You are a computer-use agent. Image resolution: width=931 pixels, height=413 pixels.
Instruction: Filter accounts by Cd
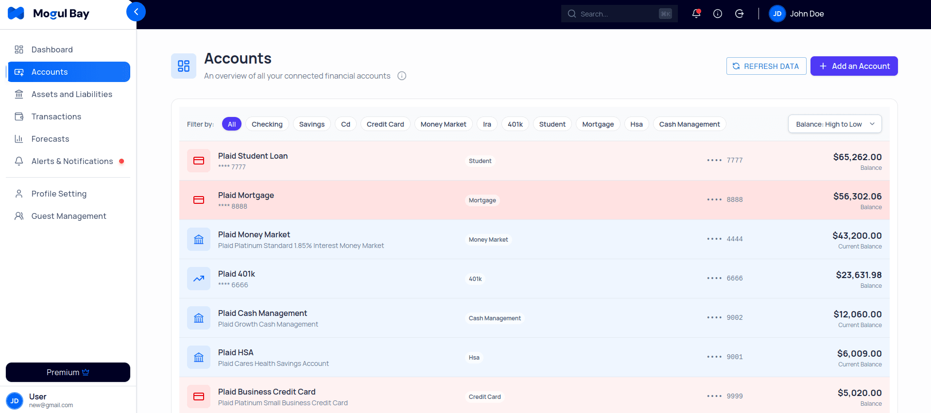point(345,124)
